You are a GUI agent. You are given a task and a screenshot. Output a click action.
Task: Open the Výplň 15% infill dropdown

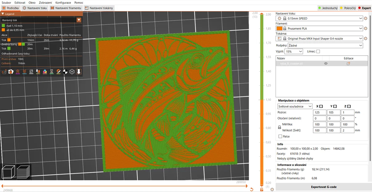pyautogui.click(x=293, y=52)
